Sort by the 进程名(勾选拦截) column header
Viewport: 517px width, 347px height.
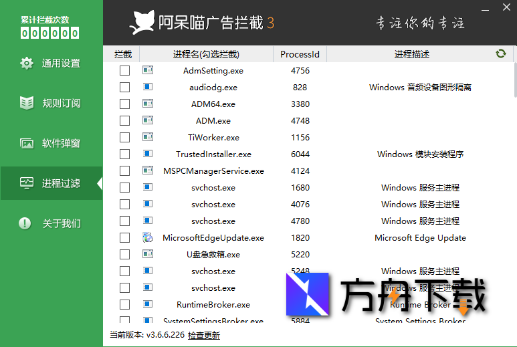[207, 54]
